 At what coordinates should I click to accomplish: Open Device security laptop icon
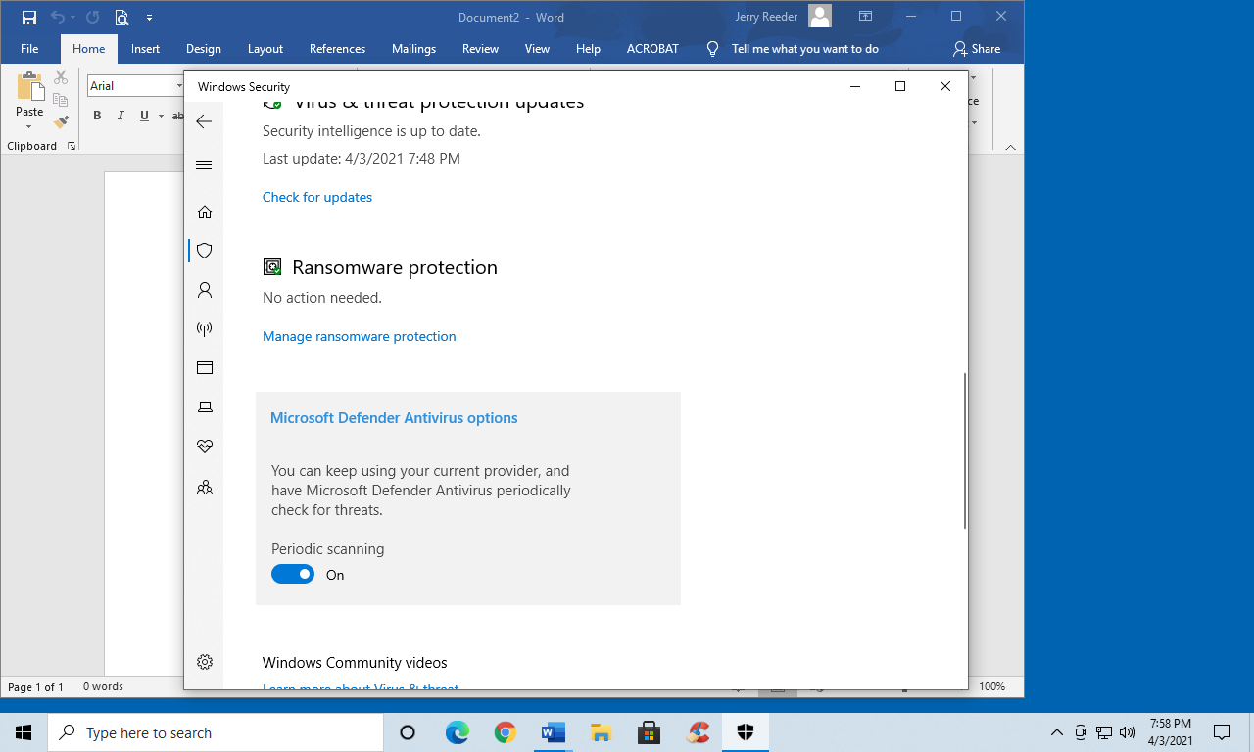pos(204,407)
